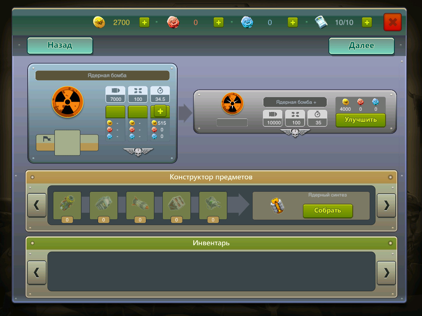Go to next recipe in item constructor

point(386,205)
